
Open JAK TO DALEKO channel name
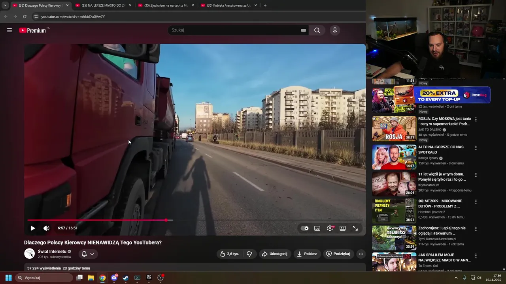(x=430, y=130)
